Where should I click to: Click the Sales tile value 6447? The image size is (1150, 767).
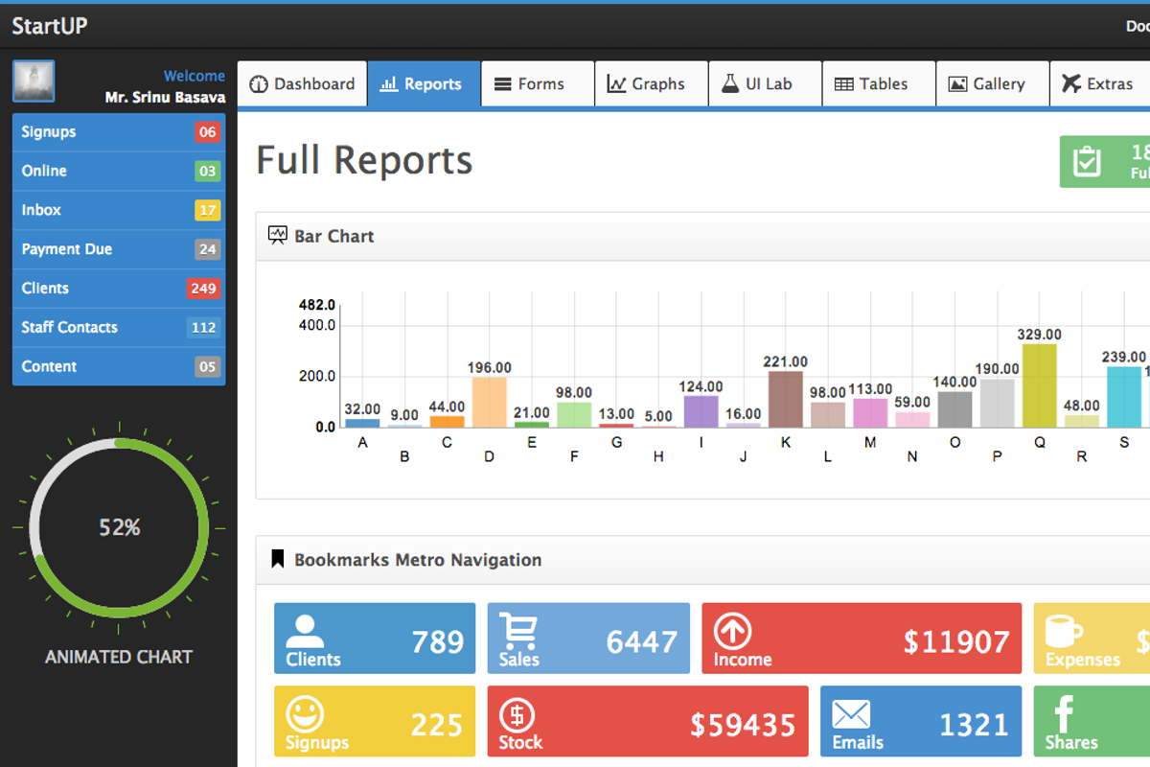pos(643,641)
